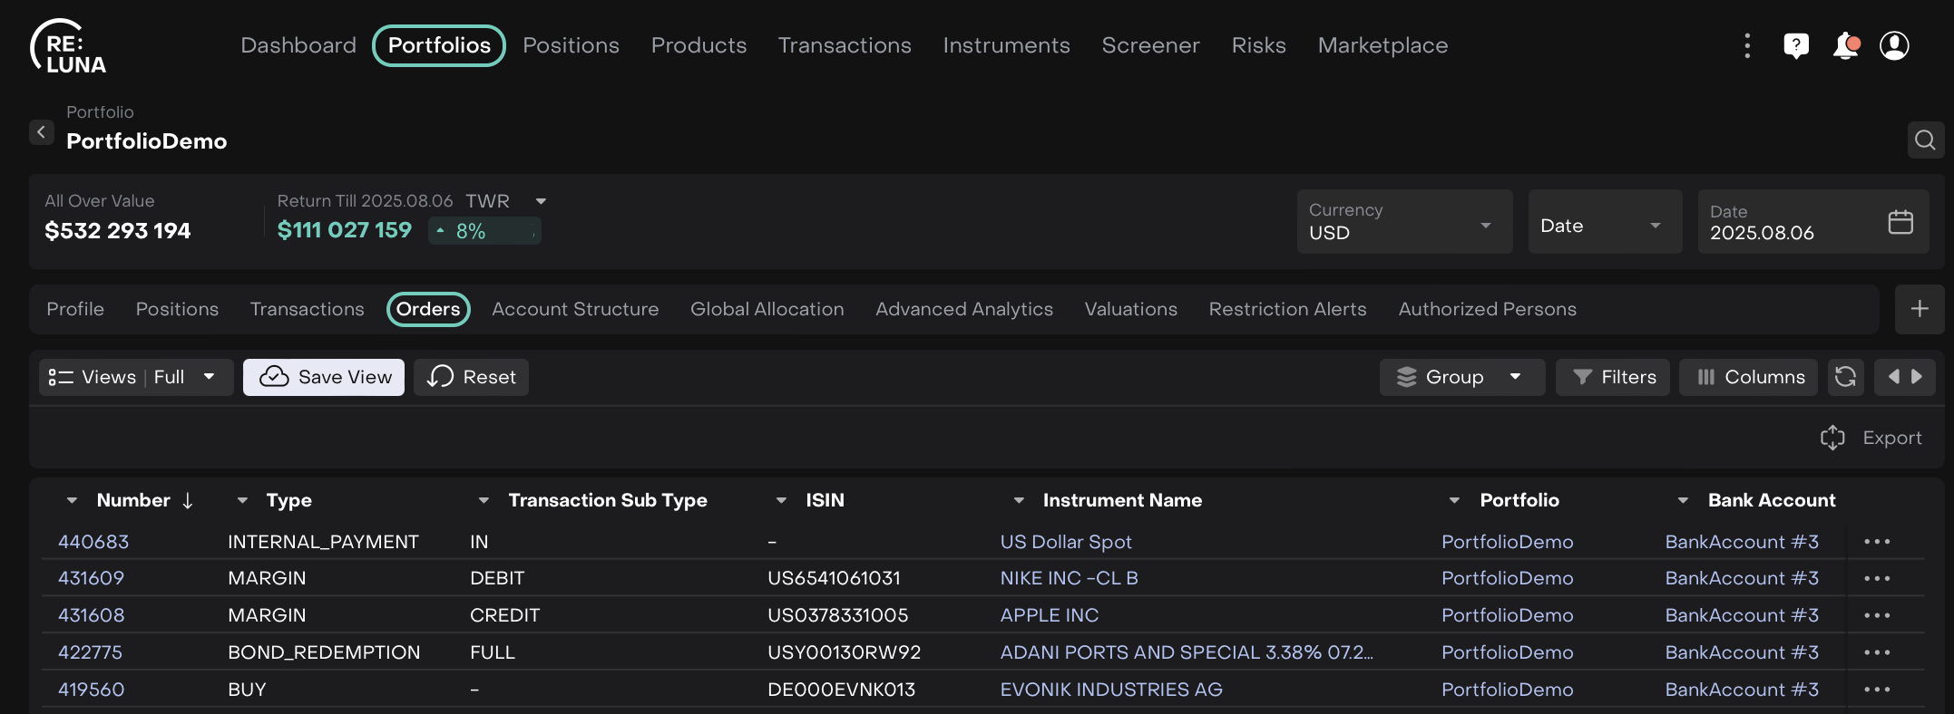Screen dimensions: 1954x714
Task: Switch to the Global Allocation tab
Action: coord(767,309)
